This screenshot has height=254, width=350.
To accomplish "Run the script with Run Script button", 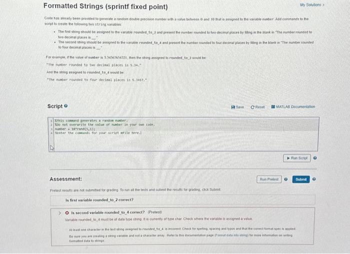I will [297, 158].
